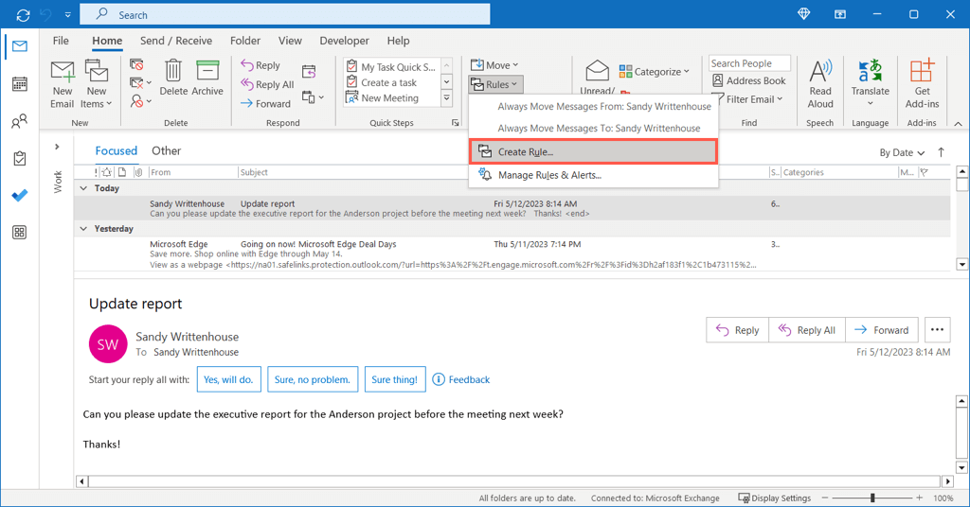Open the New Items dropdown

click(x=97, y=84)
